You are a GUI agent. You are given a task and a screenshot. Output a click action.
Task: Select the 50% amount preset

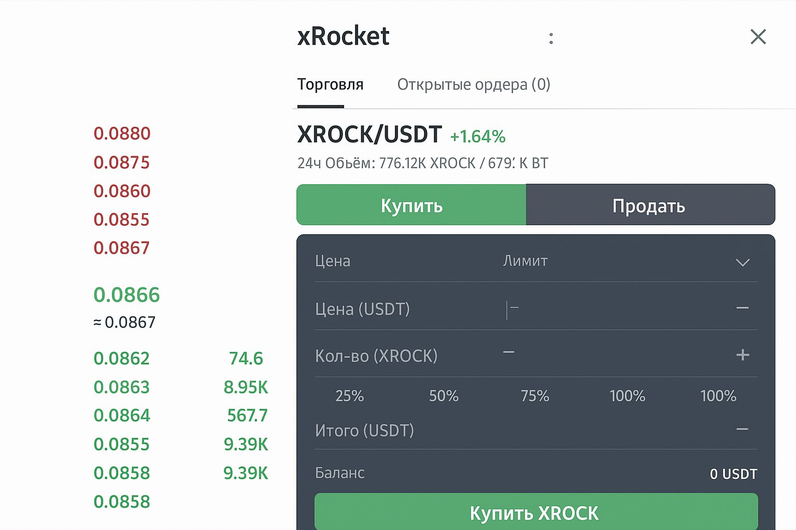click(443, 396)
